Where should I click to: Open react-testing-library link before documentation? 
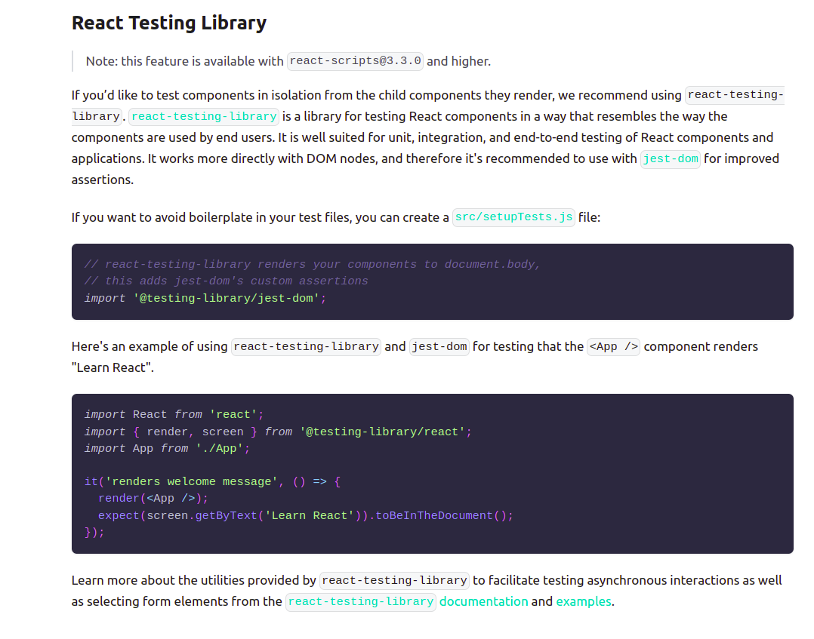point(361,602)
